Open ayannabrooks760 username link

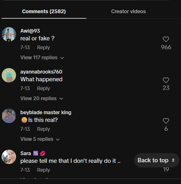(41, 72)
